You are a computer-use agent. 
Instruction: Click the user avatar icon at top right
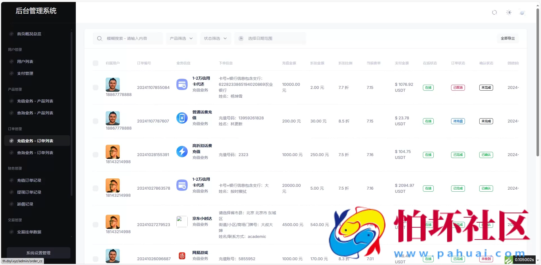[522, 12]
